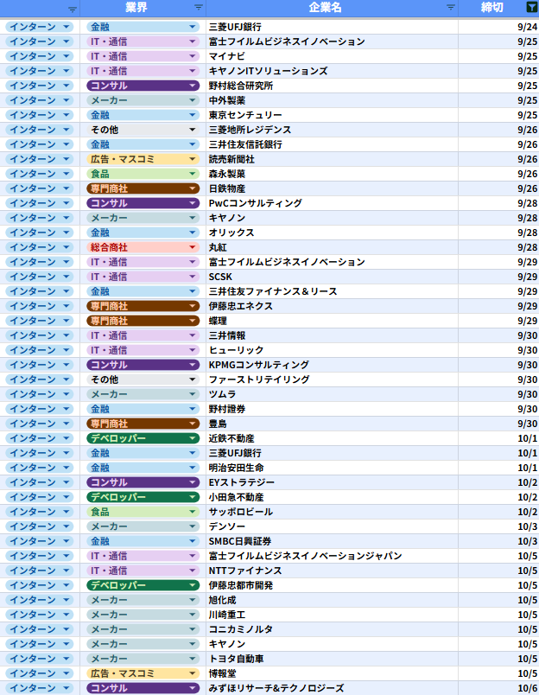The image size is (539, 695).
Task: Select cell 川崎重工
Action: click(333, 615)
